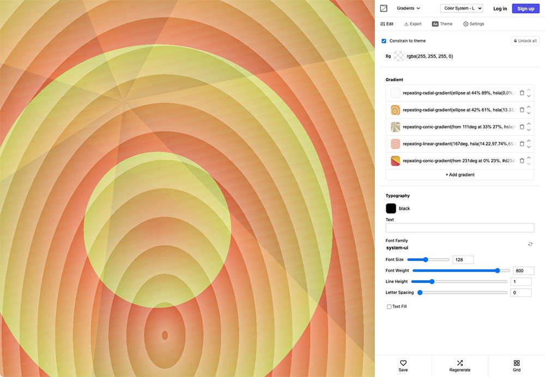Adjust the Font Weight slider
The width and height of the screenshot is (545, 377).
tap(461, 271)
